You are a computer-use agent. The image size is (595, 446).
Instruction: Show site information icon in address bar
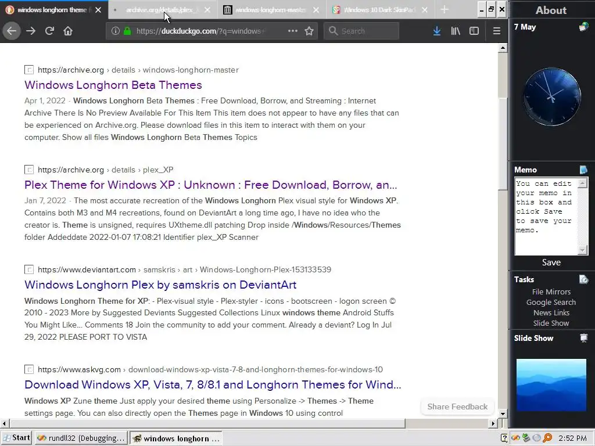tap(116, 31)
